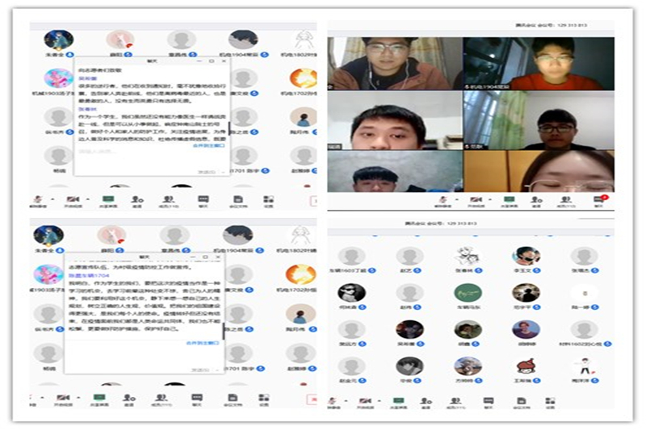Click Send button in upper-left chat popup
This screenshot has width=646, height=430.
pyautogui.click(x=207, y=172)
